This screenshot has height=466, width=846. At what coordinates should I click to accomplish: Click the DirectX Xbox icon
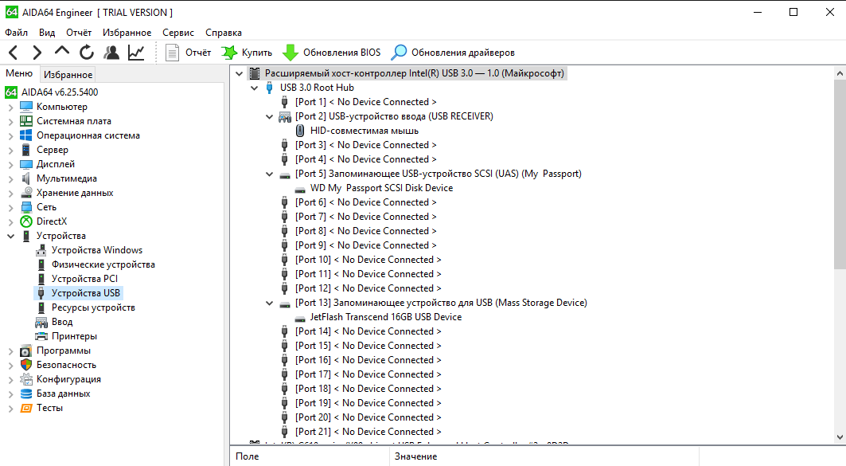[26, 221]
